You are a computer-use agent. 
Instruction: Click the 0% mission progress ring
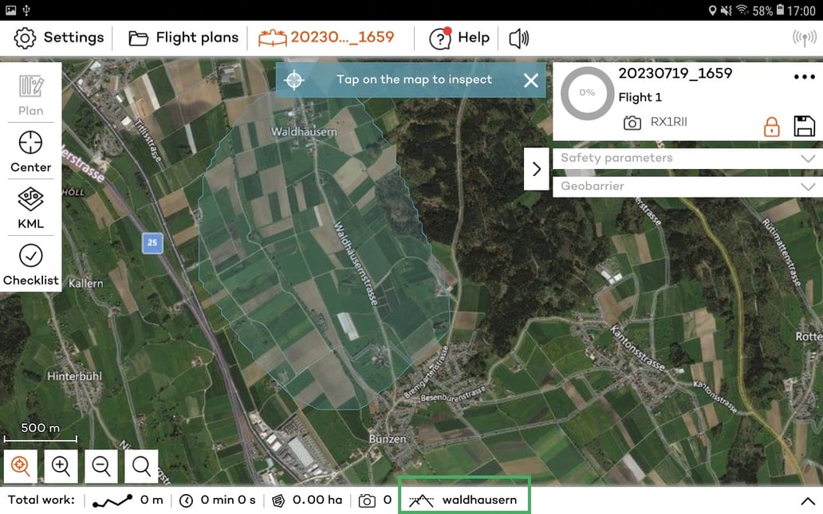pos(587,93)
